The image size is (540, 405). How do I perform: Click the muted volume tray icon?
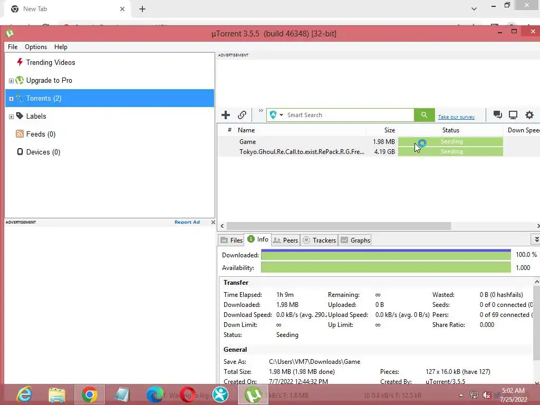tap(487, 395)
